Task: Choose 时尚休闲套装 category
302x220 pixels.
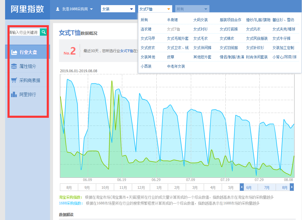Action: click(x=257, y=57)
